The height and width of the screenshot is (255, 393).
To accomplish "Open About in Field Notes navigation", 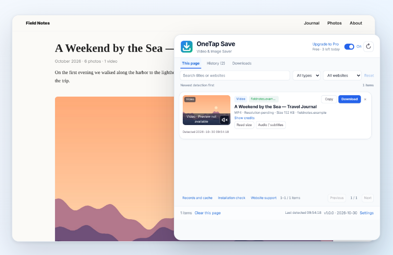I will (x=356, y=23).
